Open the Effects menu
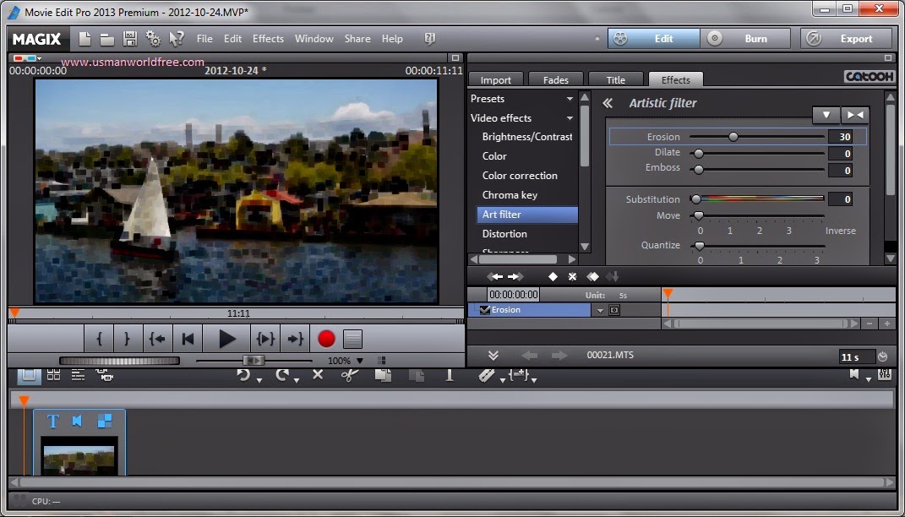This screenshot has height=517, width=905. coord(269,39)
